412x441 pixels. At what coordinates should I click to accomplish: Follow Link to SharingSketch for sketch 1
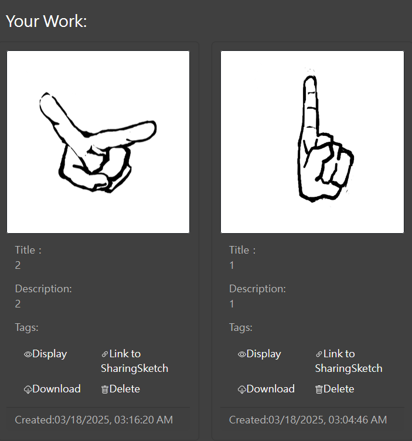[x=349, y=361]
